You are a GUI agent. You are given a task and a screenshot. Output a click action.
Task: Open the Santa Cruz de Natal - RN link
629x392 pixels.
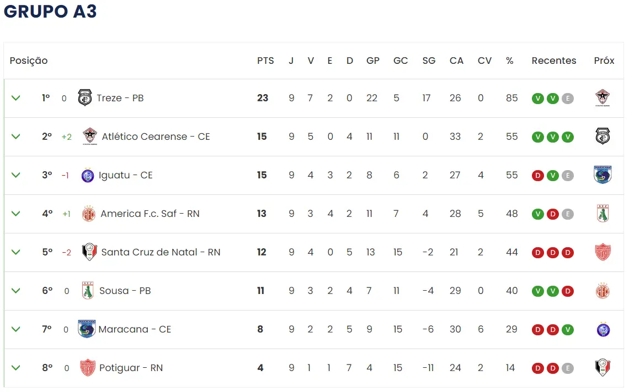(x=161, y=252)
